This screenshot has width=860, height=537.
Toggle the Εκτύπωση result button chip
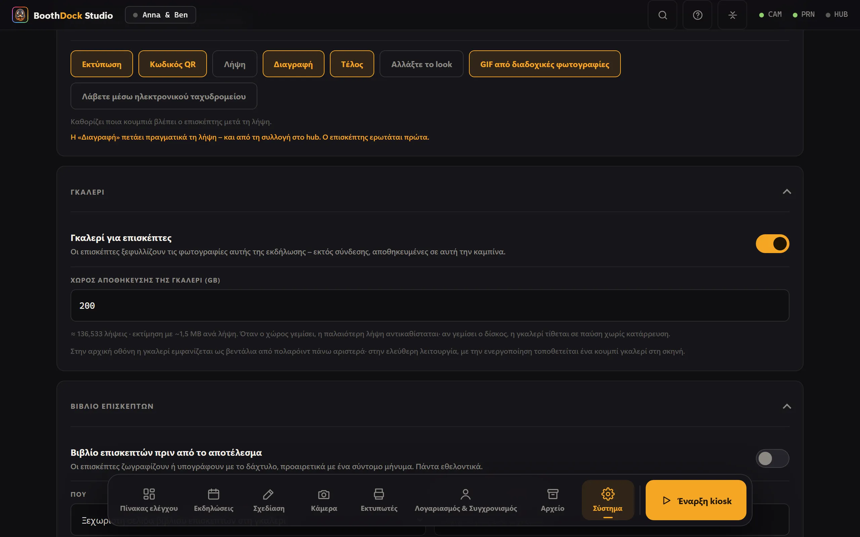(x=102, y=64)
